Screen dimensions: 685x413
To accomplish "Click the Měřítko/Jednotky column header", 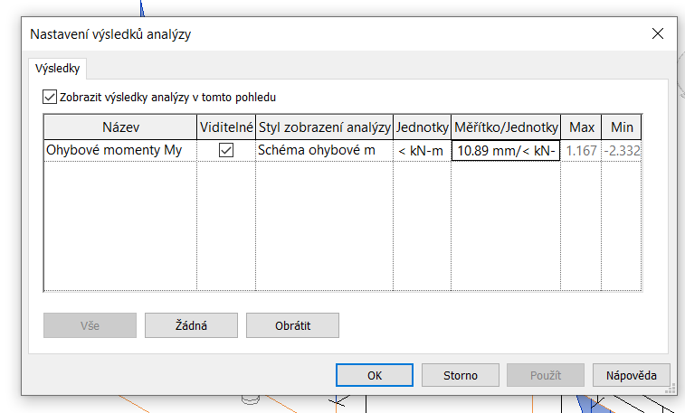I will coord(506,127).
